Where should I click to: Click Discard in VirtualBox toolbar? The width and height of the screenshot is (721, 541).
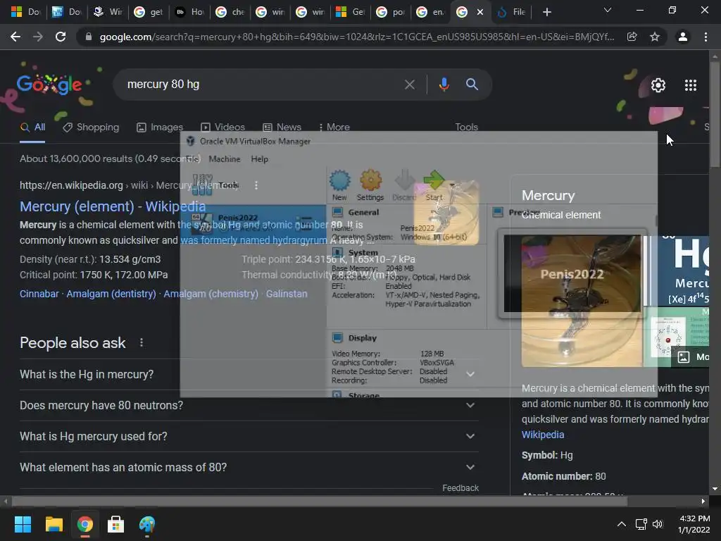pyautogui.click(x=404, y=185)
